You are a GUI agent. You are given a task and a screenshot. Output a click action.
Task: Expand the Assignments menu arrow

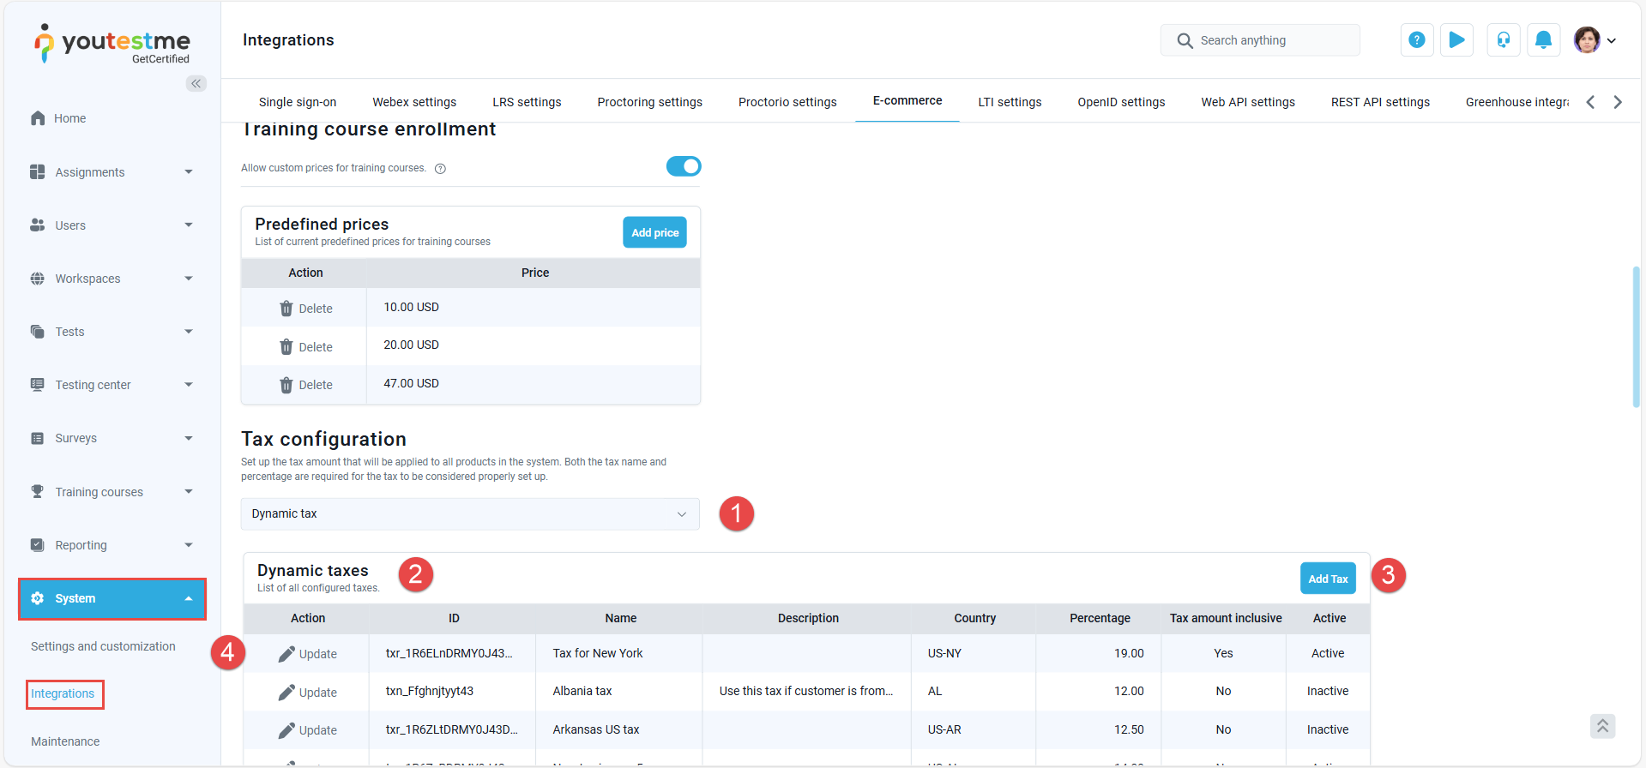189,171
